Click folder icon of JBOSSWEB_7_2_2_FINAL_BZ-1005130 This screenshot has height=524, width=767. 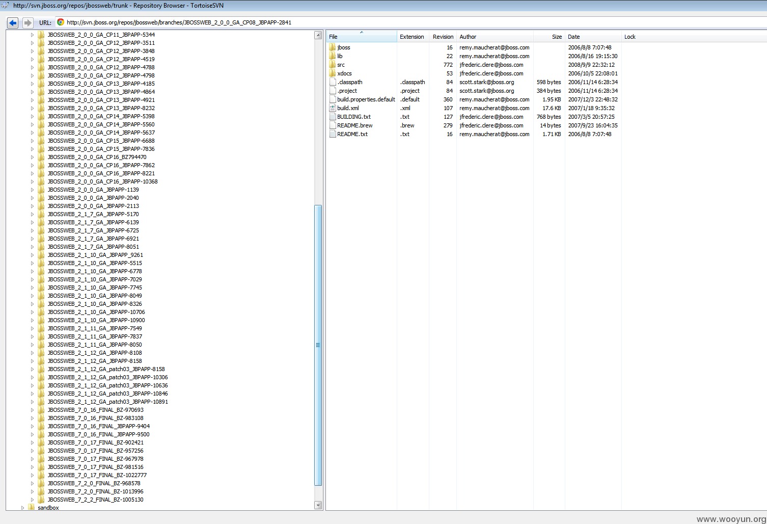(41, 500)
